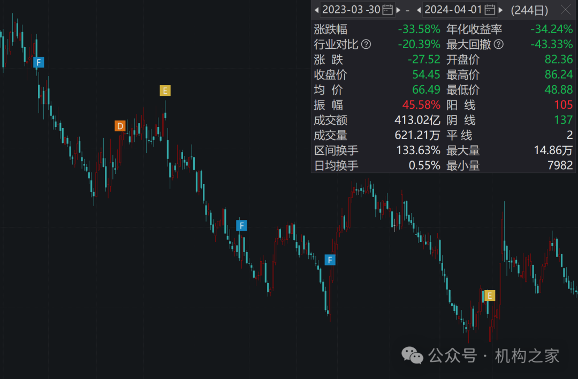This screenshot has height=379, width=578.
Task: Click the 开盘价 value 82.36
Action: pyautogui.click(x=559, y=59)
